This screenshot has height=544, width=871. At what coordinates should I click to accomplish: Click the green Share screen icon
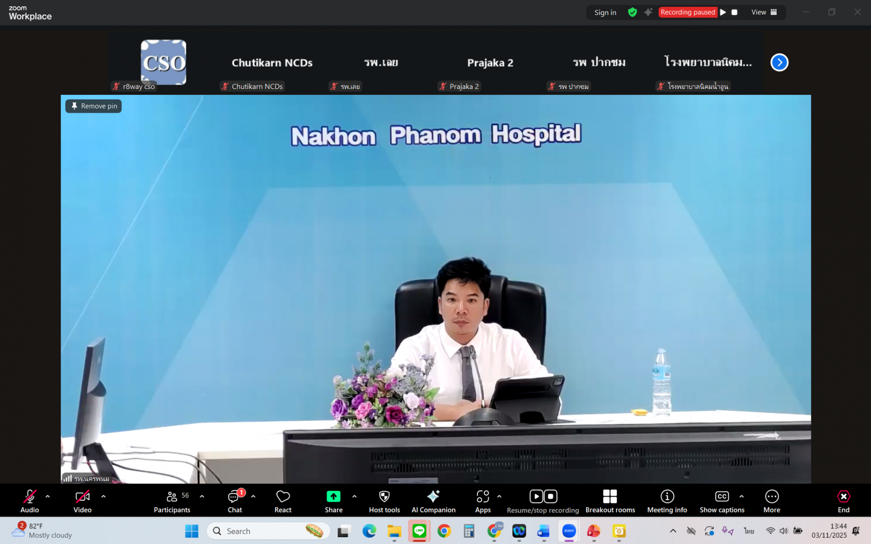tap(333, 497)
